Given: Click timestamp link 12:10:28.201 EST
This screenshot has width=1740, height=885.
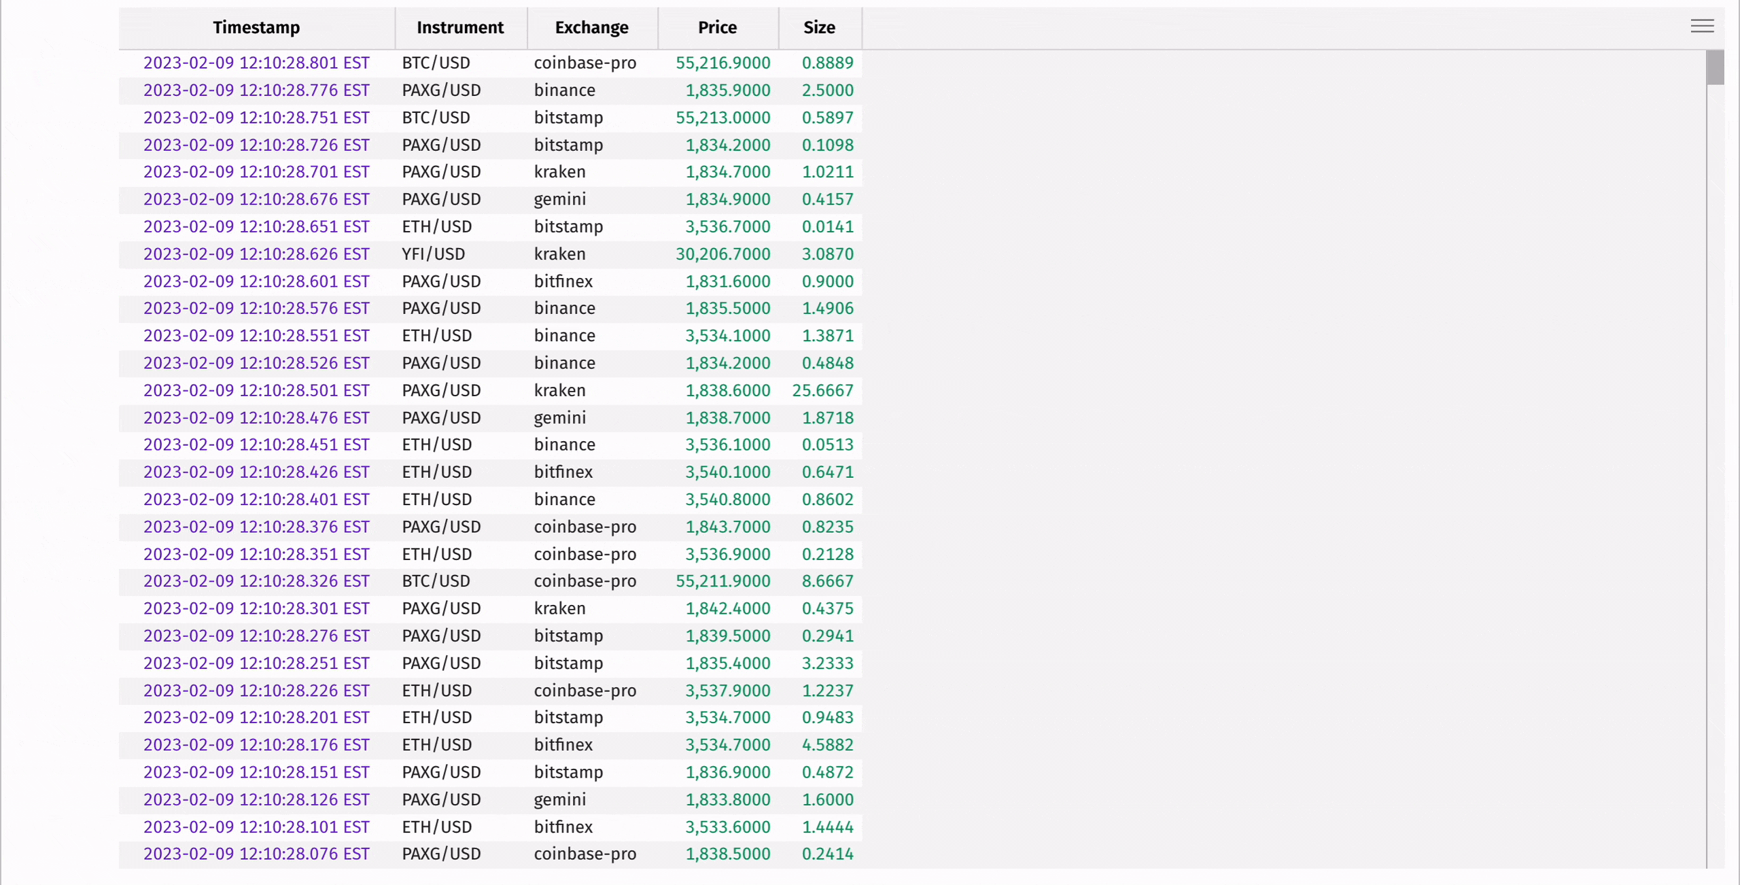Looking at the screenshot, I should pos(256,717).
